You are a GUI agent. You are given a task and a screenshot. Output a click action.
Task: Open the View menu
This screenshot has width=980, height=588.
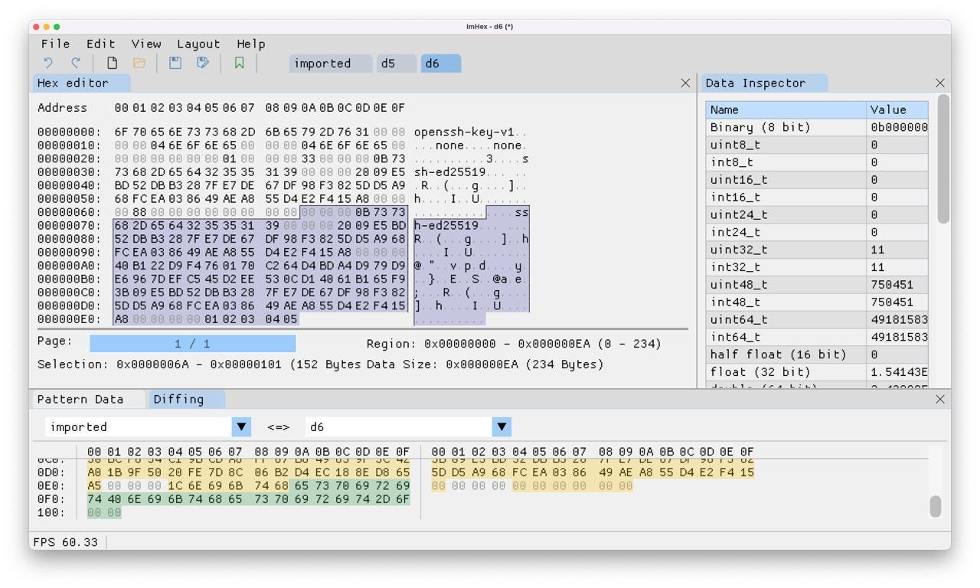click(146, 44)
